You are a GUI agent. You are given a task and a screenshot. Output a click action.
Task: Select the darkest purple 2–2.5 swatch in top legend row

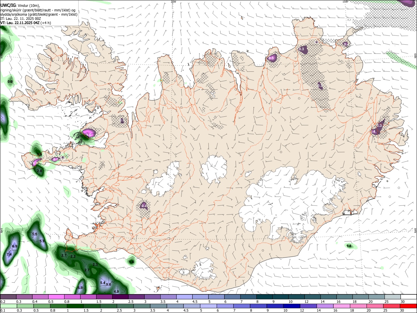(x=120, y=297)
